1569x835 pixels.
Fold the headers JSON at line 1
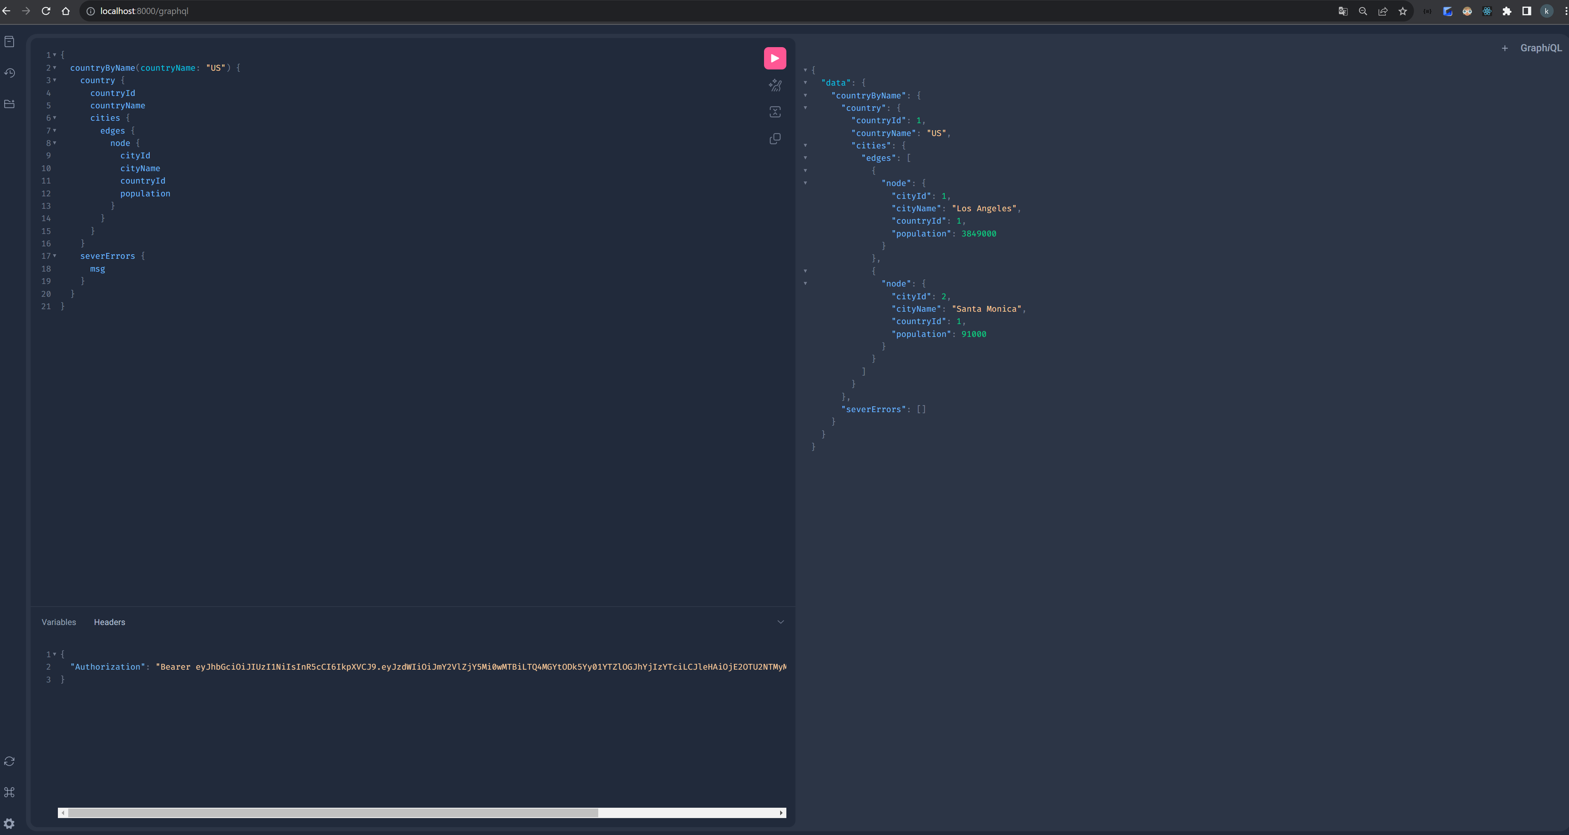(x=54, y=654)
